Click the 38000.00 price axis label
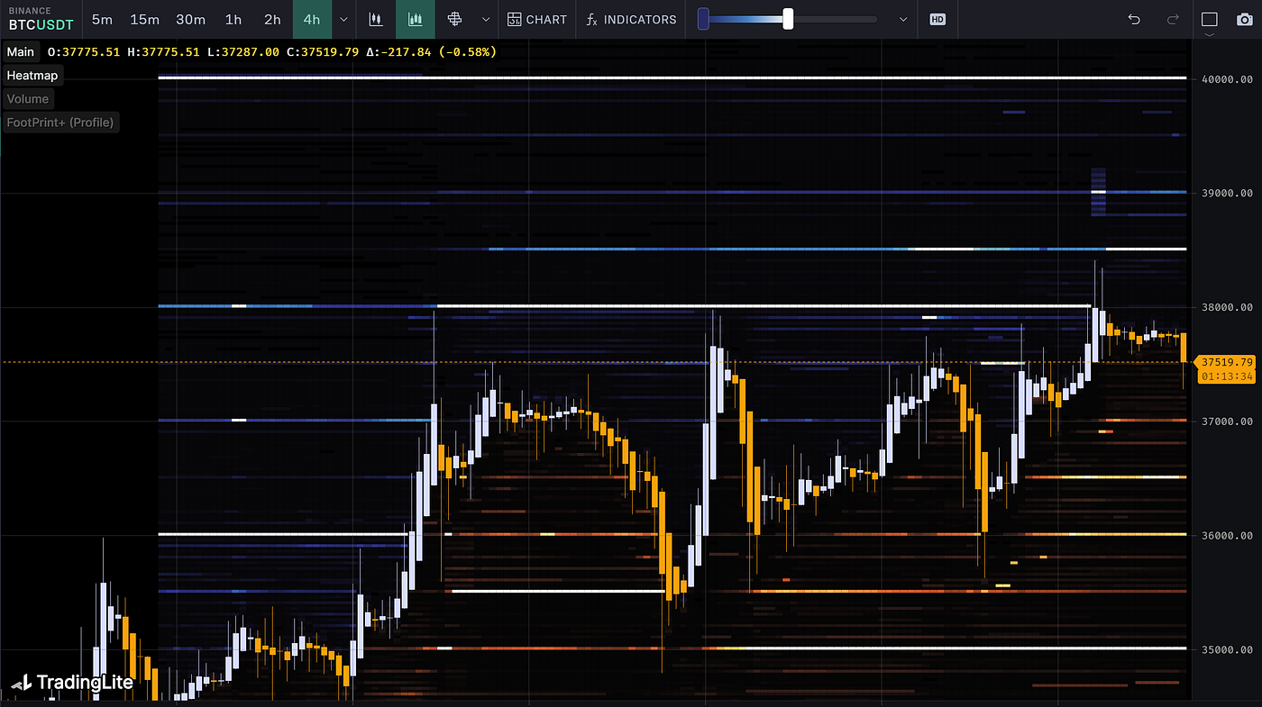This screenshot has height=707, width=1262. click(x=1227, y=307)
